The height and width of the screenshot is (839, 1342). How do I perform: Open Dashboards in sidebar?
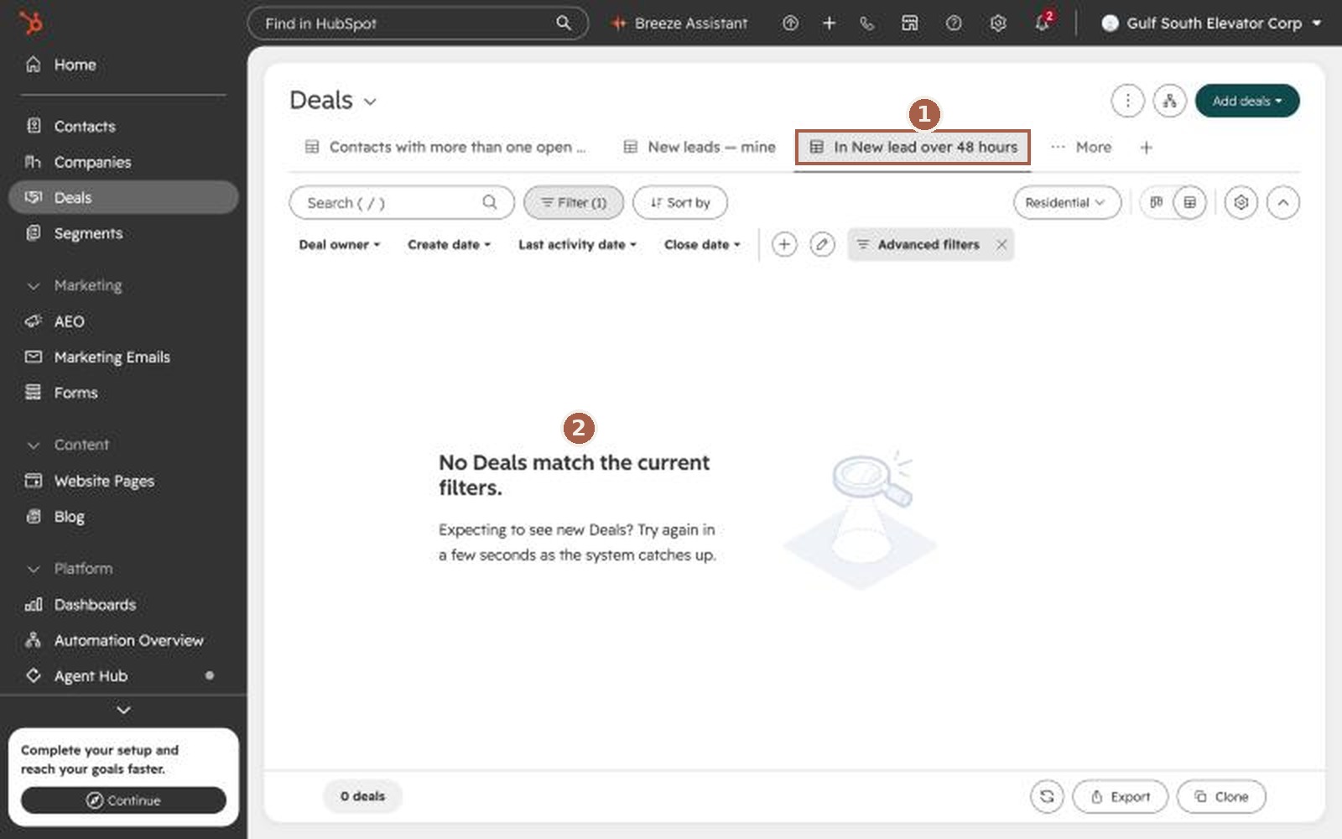click(x=123, y=605)
